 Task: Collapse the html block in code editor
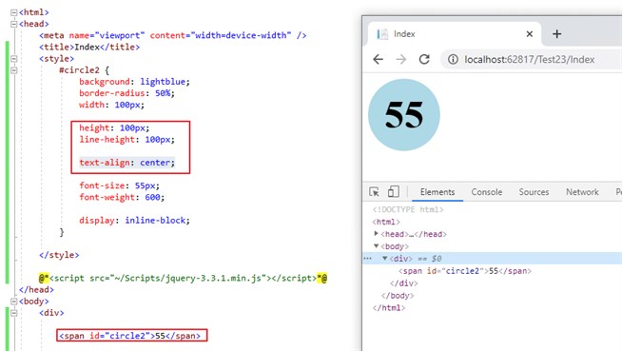[x=14, y=12]
